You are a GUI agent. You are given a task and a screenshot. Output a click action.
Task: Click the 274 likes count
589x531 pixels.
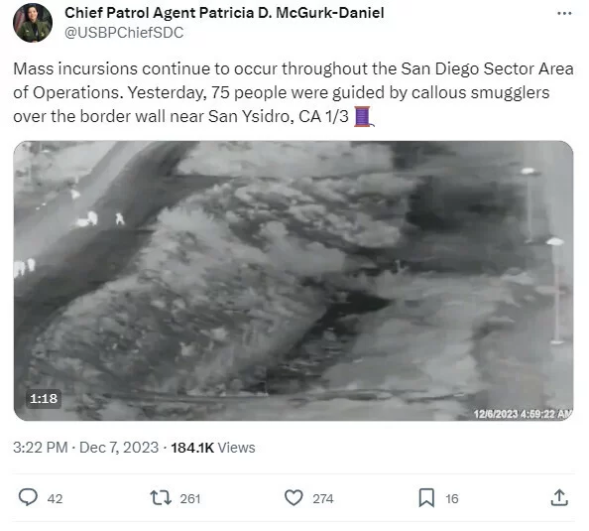[323, 498]
